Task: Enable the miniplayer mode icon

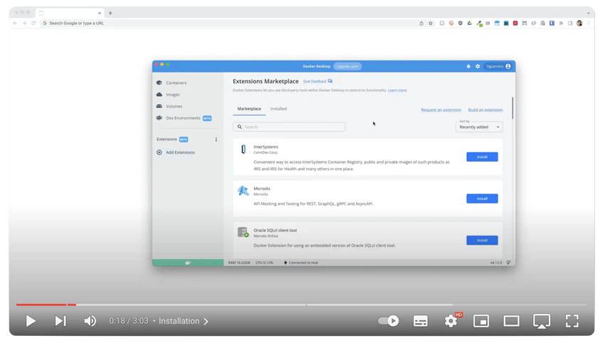Action: (481, 321)
